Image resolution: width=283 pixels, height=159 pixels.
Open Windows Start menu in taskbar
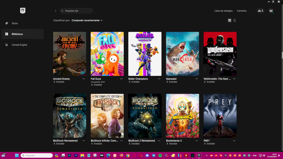click(17, 155)
